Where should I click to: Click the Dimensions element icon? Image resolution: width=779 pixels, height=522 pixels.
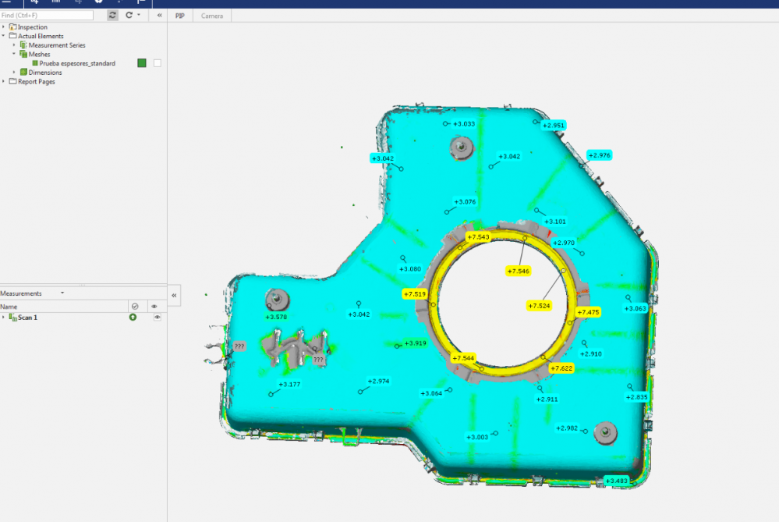coord(23,73)
